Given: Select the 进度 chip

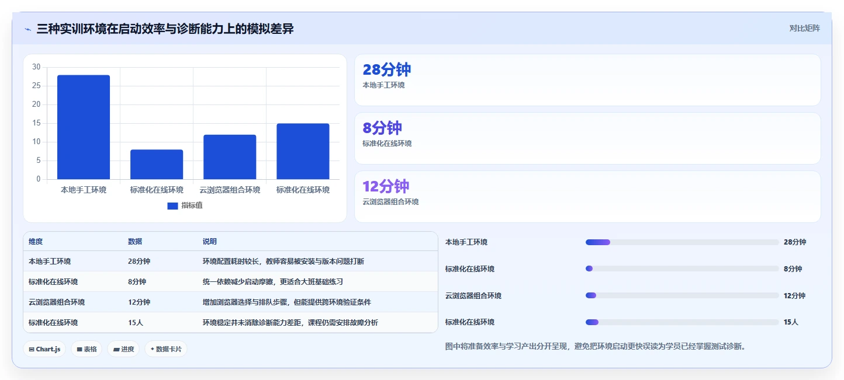Looking at the screenshot, I should point(123,349).
